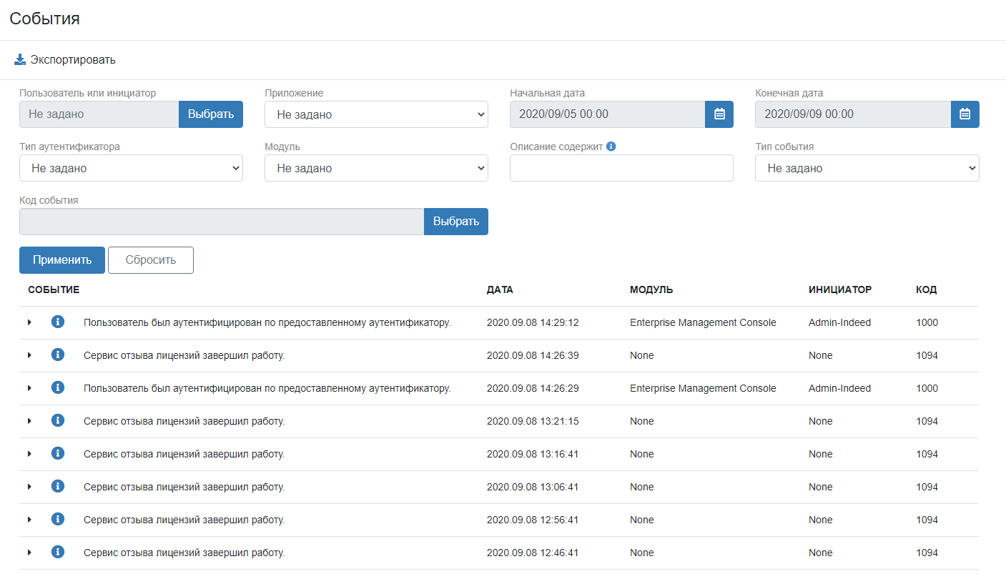Expand the event row dated 12:56:41
Image resolution: width=1006 pixels, height=574 pixels.
pos(29,520)
